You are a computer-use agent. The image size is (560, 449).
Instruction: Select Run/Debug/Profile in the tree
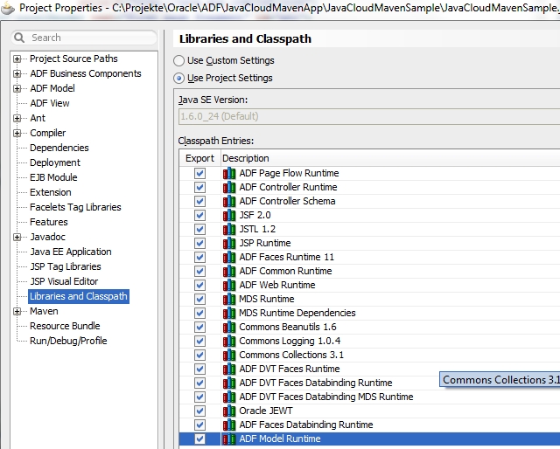tap(68, 341)
